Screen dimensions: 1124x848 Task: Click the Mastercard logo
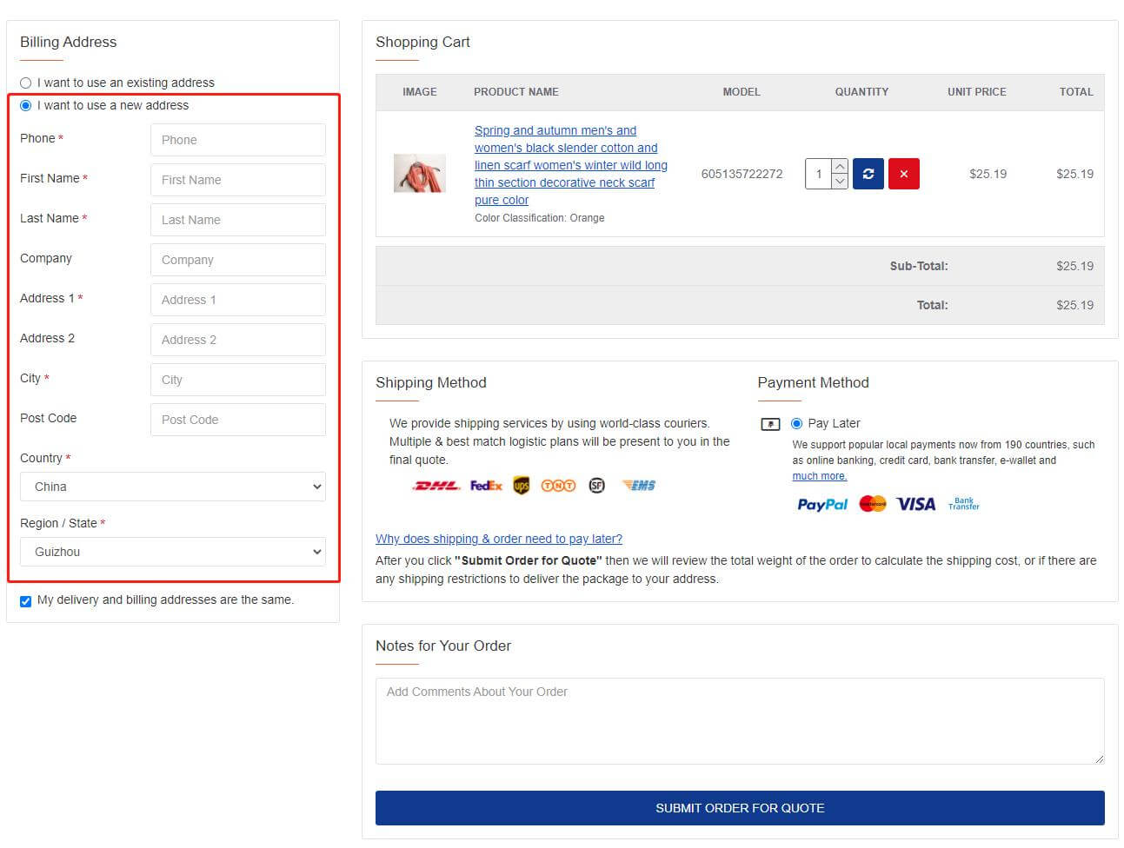click(872, 504)
